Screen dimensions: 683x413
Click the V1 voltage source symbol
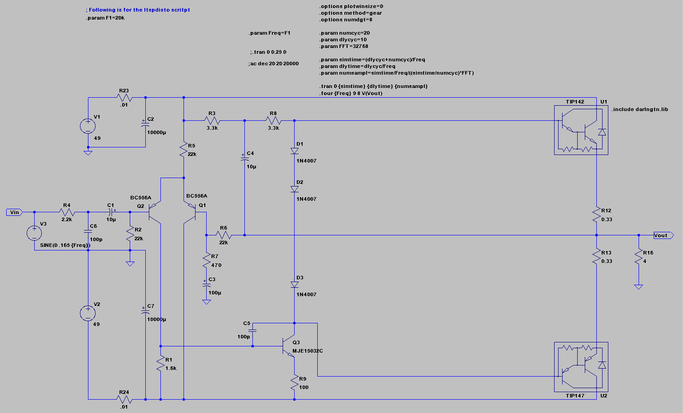pyautogui.click(x=88, y=126)
